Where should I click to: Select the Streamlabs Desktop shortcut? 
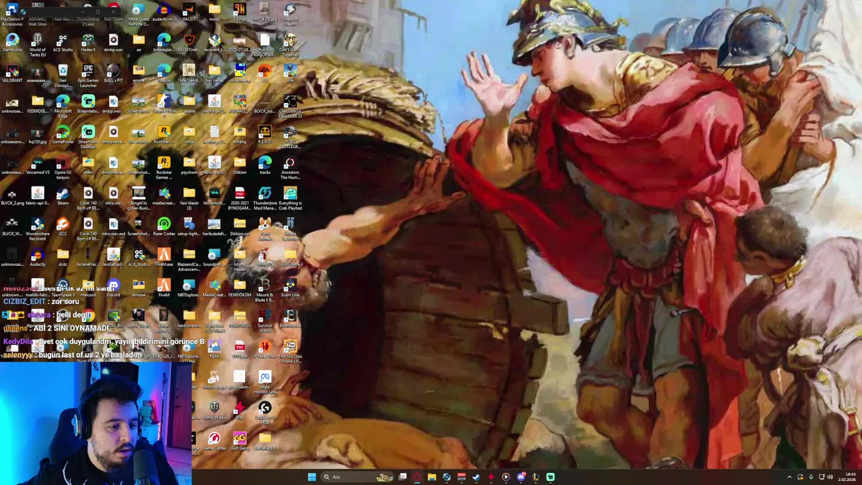coord(88,135)
